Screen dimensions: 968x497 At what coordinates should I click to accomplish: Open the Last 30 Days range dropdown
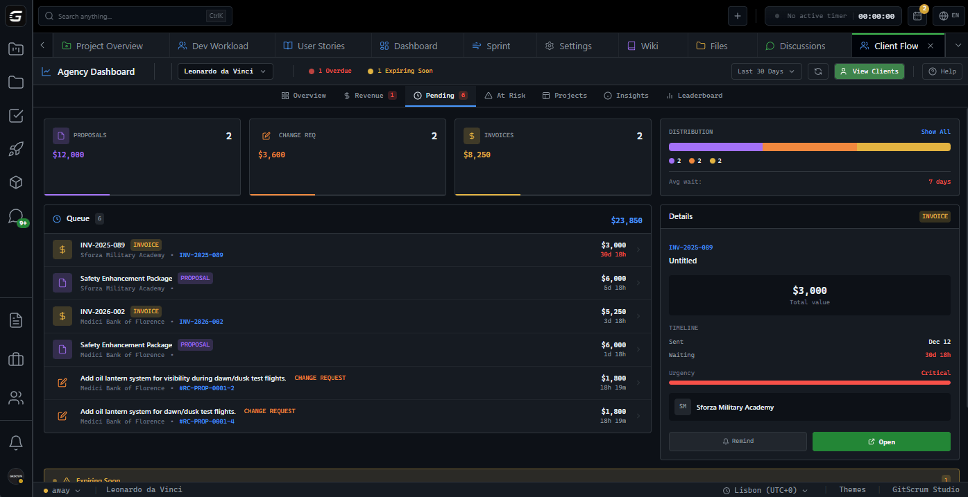[766, 71]
